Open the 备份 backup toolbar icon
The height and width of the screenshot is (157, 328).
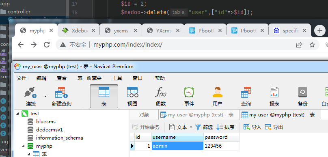302,92
